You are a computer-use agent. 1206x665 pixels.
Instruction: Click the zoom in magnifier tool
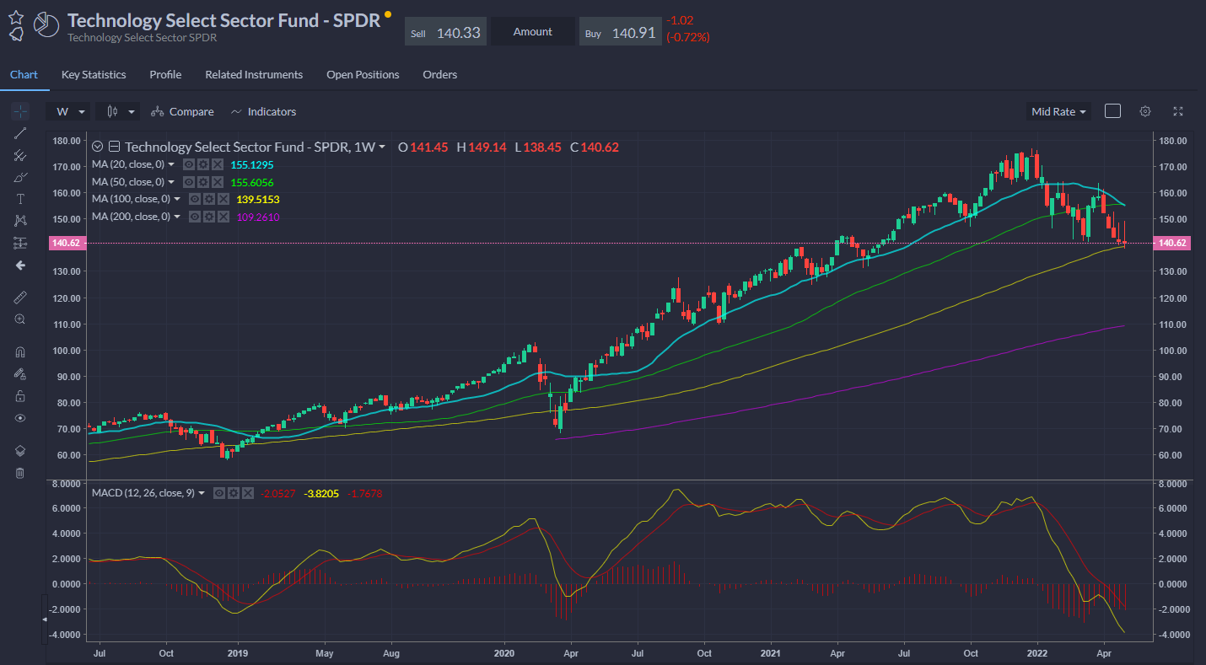pyautogui.click(x=20, y=319)
